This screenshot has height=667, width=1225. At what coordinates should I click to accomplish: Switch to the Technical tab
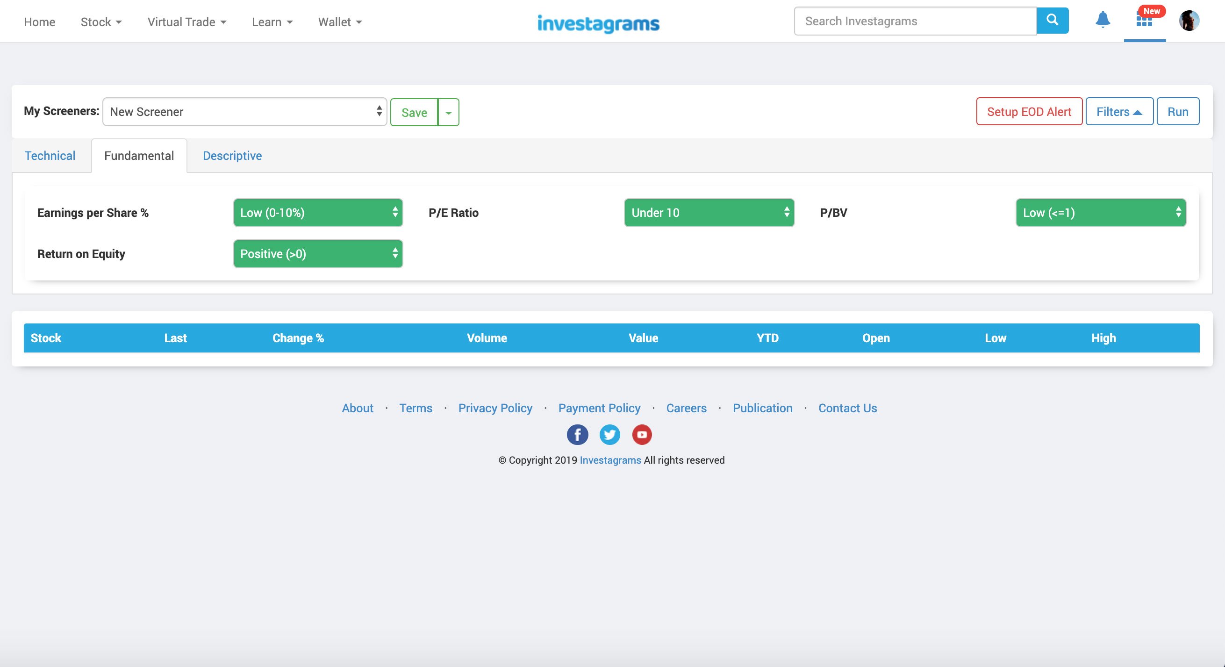tap(50, 156)
